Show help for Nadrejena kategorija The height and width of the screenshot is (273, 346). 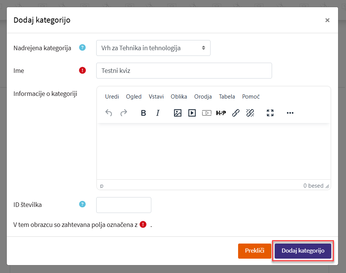[x=82, y=48]
